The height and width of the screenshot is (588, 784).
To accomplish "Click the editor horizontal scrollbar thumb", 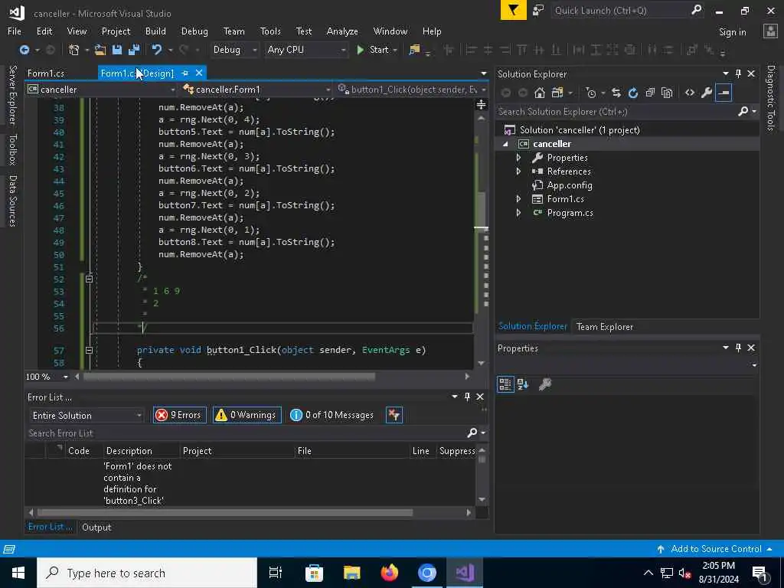I will pyautogui.click(x=229, y=377).
